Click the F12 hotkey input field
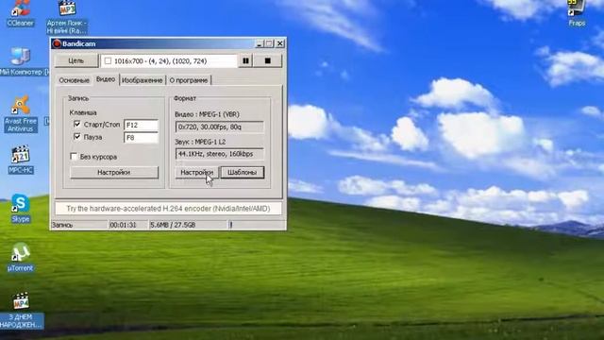This screenshot has width=604, height=340. [x=141, y=125]
